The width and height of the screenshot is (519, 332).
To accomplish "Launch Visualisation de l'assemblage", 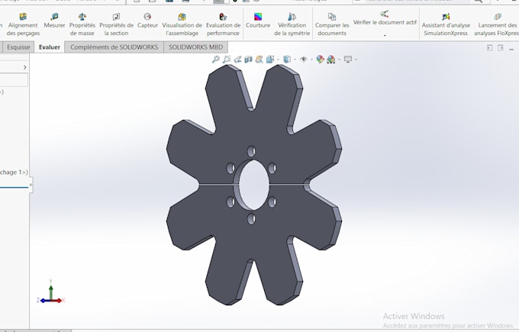I will coord(182,24).
